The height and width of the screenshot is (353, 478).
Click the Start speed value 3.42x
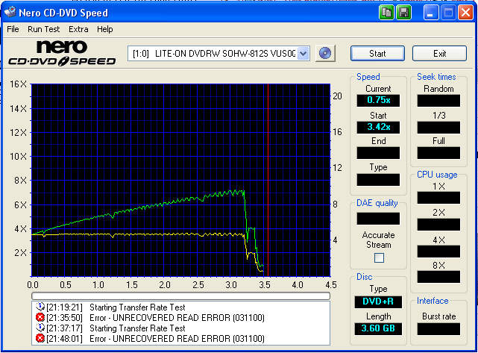point(378,127)
